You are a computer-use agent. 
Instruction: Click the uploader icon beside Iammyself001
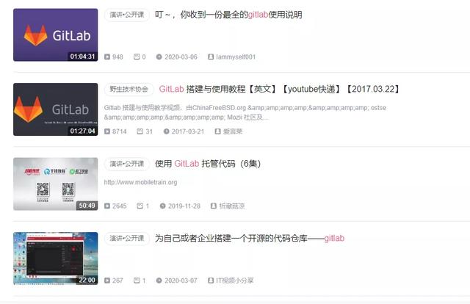click(x=211, y=57)
